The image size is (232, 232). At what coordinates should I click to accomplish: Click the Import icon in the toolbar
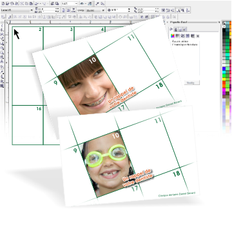point(52,4)
